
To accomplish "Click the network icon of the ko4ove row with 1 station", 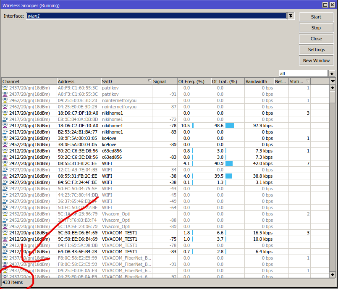I will coord(5,138).
